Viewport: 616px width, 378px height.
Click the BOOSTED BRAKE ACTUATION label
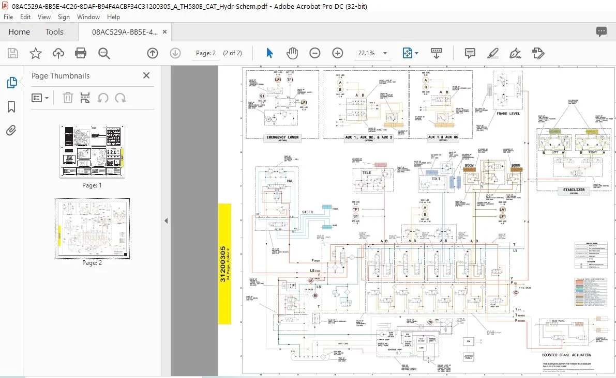(566, 355)
